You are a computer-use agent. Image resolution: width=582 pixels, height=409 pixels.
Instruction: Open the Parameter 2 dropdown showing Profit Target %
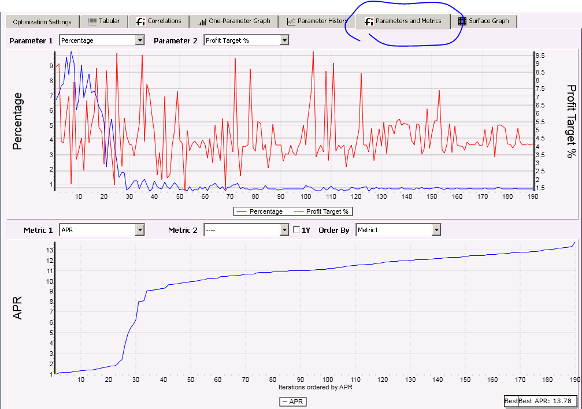click(x=283, y=40)
